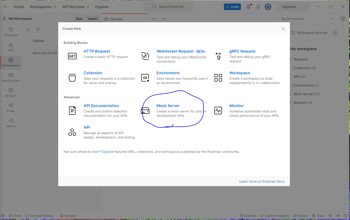350x220 pixels.
Task: Select the WebSocket Request option
Action: click(175, 51)
